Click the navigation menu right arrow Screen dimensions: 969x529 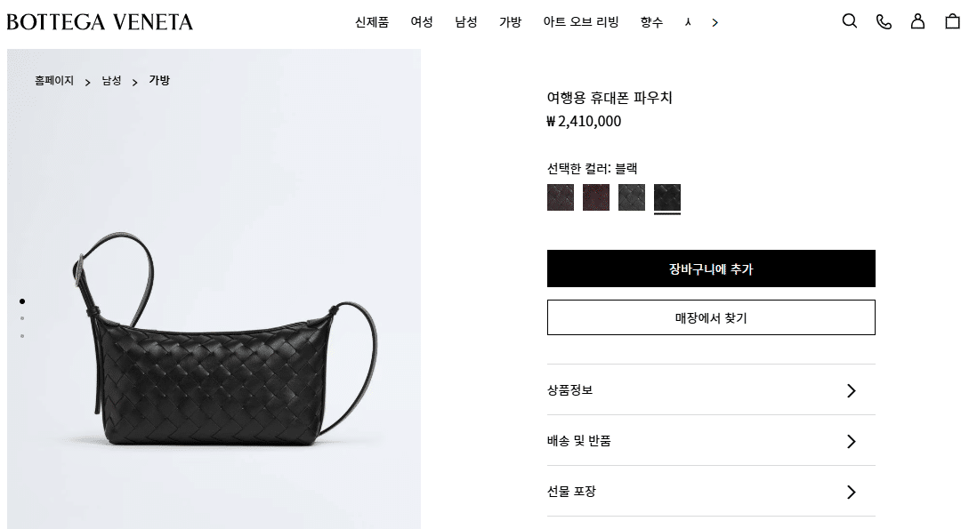[715, 23]
